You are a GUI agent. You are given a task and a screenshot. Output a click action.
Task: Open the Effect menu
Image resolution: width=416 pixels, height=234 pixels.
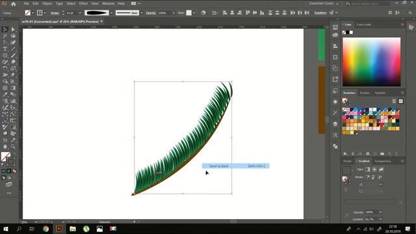[x=83, y=4]
